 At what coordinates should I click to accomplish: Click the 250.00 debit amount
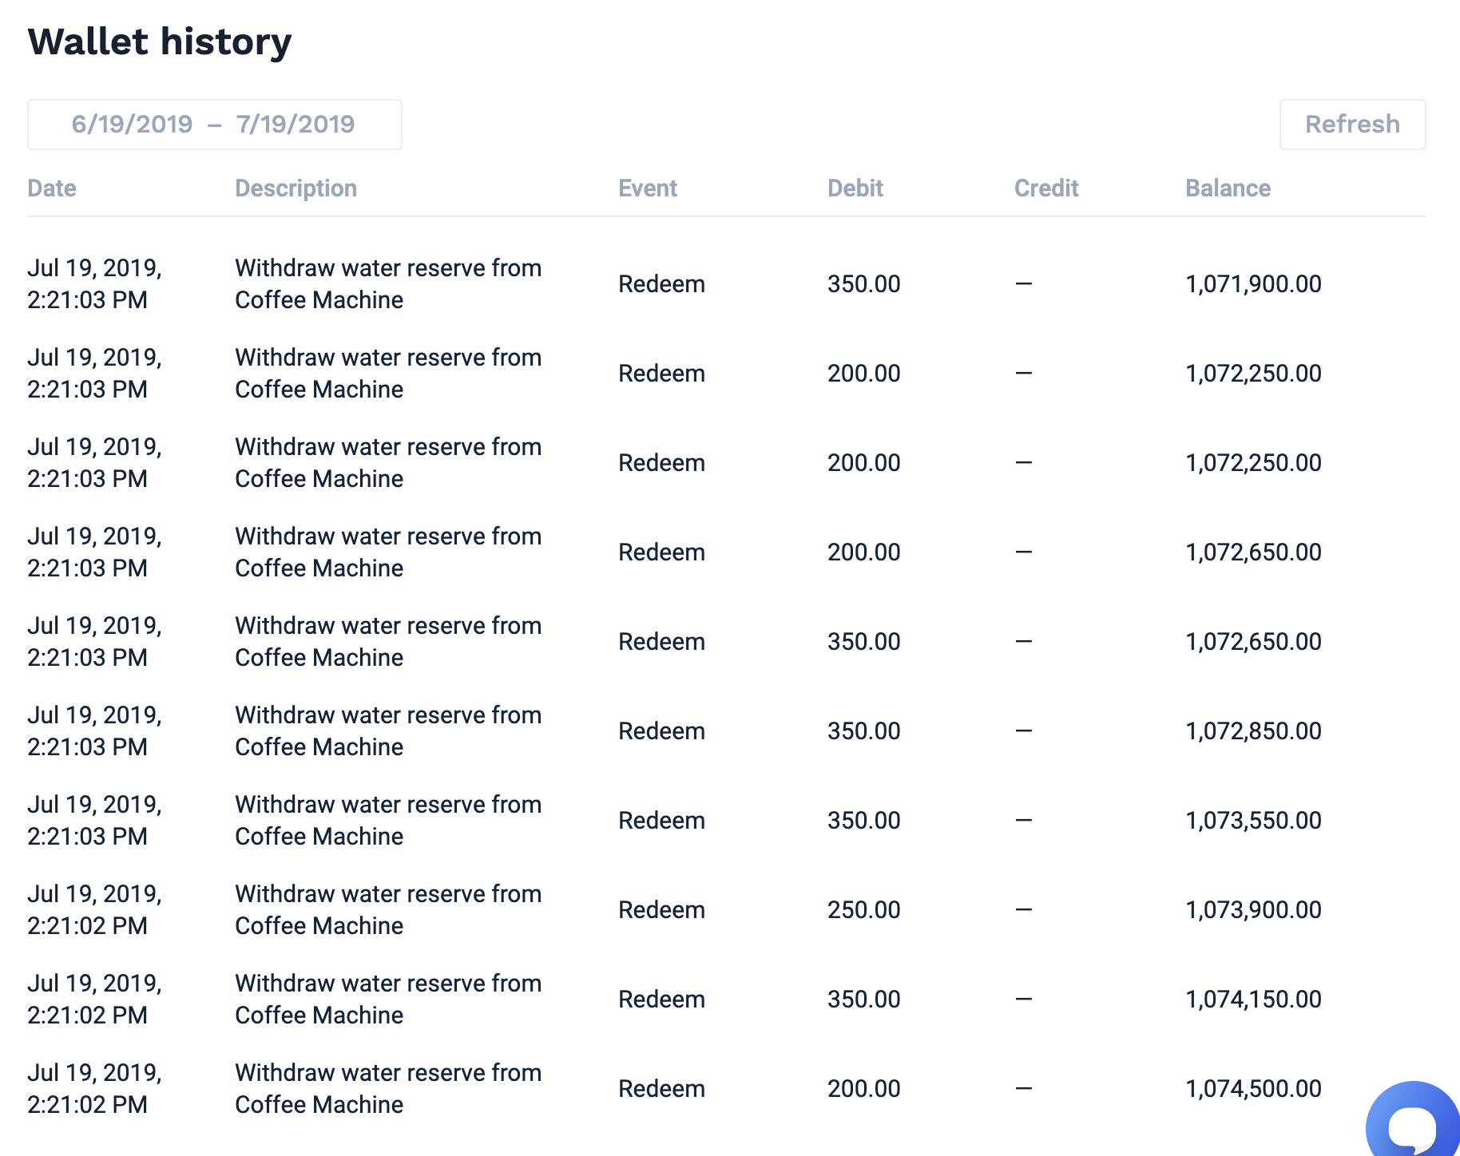[x=863, y=910]
